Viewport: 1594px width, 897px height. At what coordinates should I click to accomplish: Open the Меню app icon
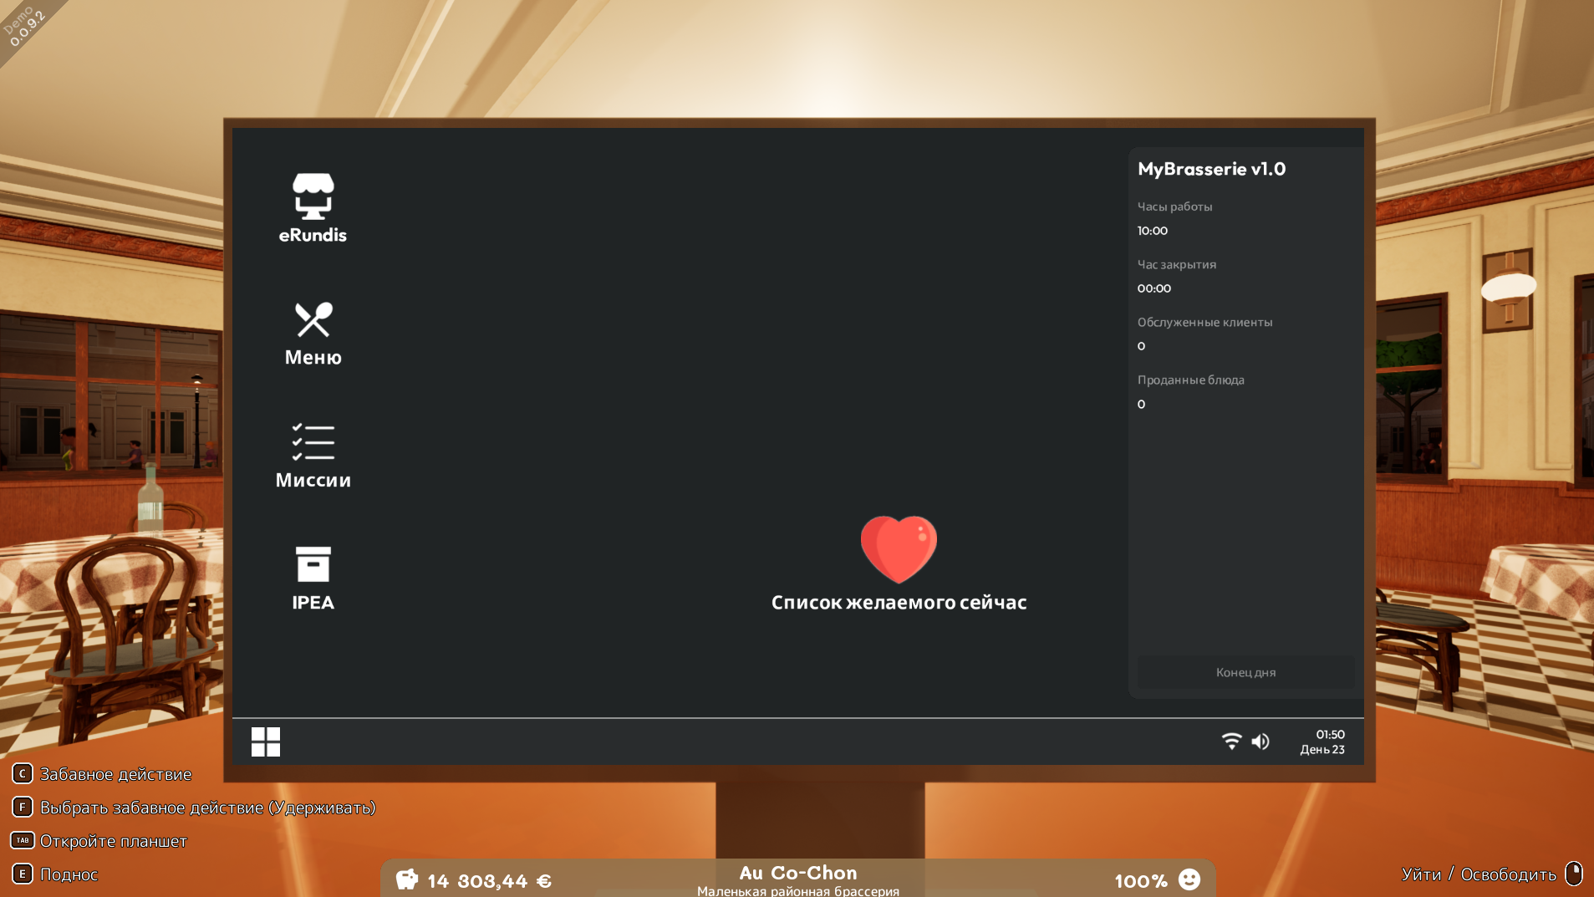point(313,334)
